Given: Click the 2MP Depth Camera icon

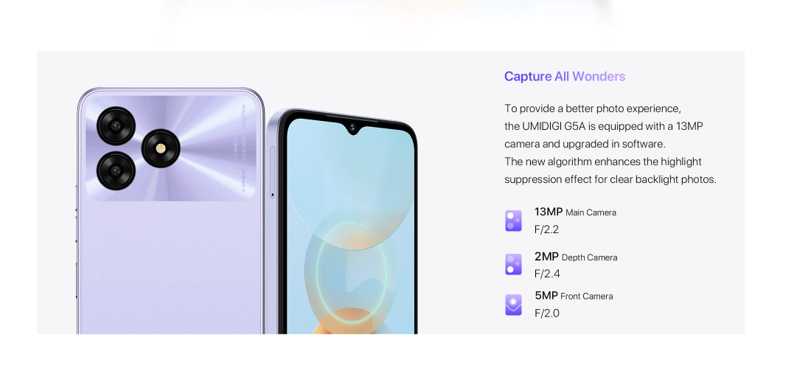Looking at the screenshot, I should pyautogui.click(x=513, y=264).
